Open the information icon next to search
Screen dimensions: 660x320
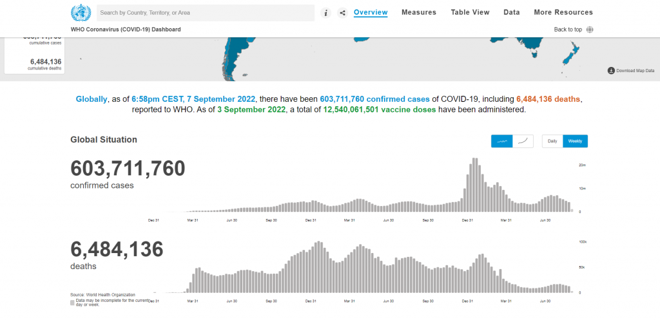(x=326, y=13)
